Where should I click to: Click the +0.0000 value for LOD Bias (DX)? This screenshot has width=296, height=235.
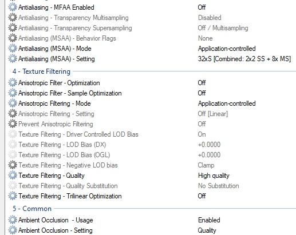click(209, 145)
